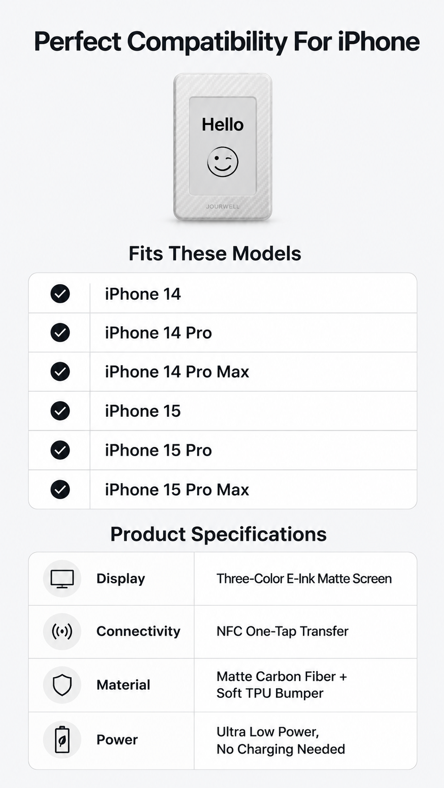Click the checkmark beside iPhone 14

60,294
